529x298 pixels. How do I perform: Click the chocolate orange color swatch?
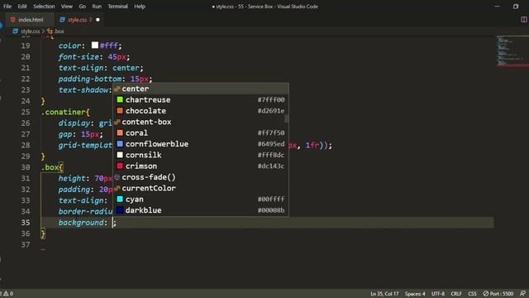pyautogui.click(x=120, y=111)
